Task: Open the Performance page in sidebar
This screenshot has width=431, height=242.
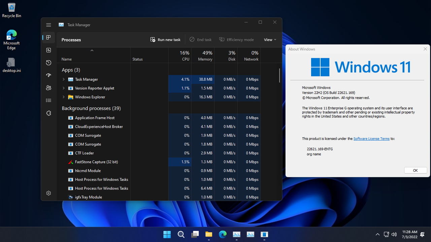Action: click(x=49, y=50)
